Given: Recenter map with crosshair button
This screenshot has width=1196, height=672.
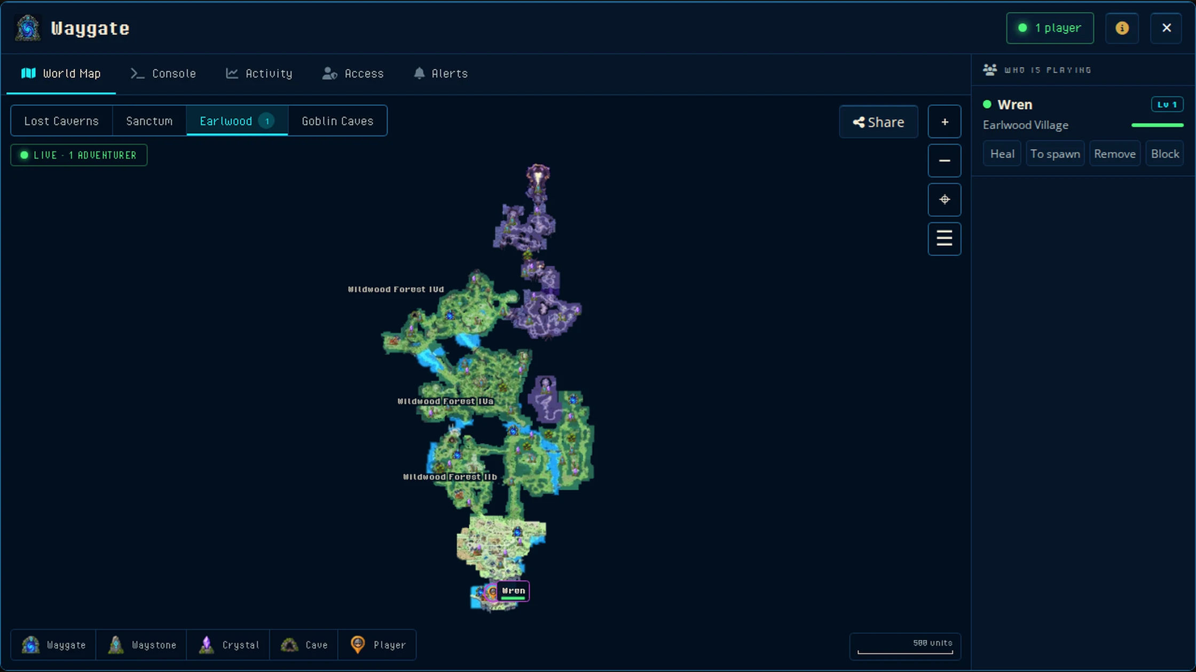Looking at the screenshot, I should (944, 199).
